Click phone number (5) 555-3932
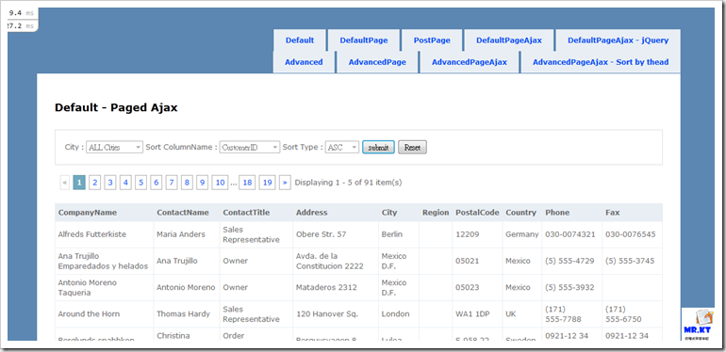This screenshot has height=352, width=726. tap(570, 287)
